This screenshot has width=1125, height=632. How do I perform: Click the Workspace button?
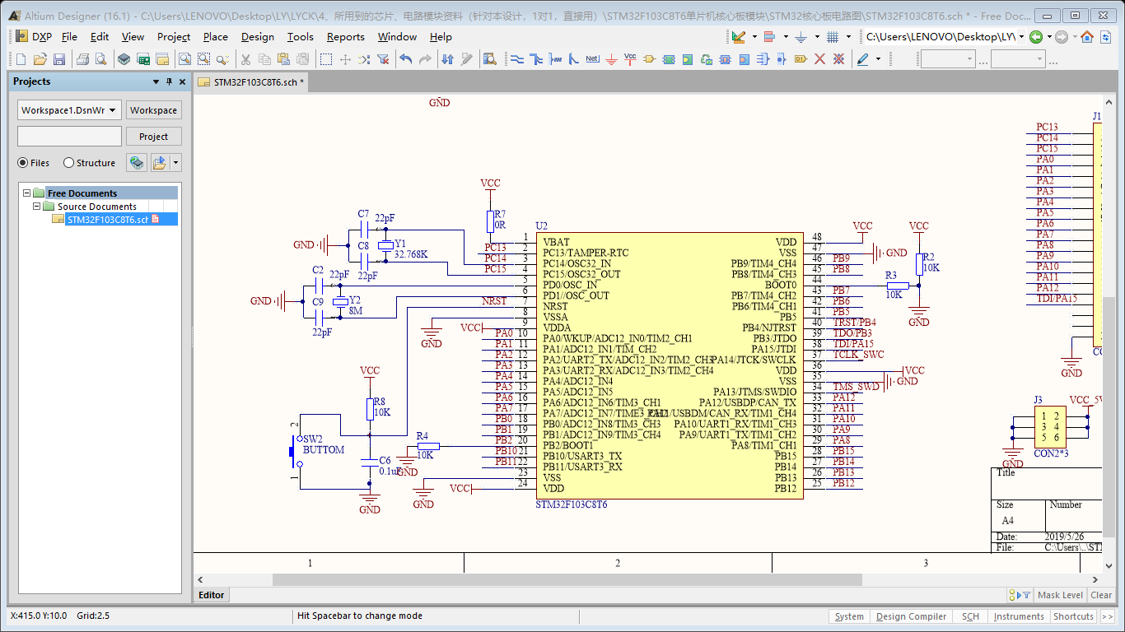click(x=153, y=110)
